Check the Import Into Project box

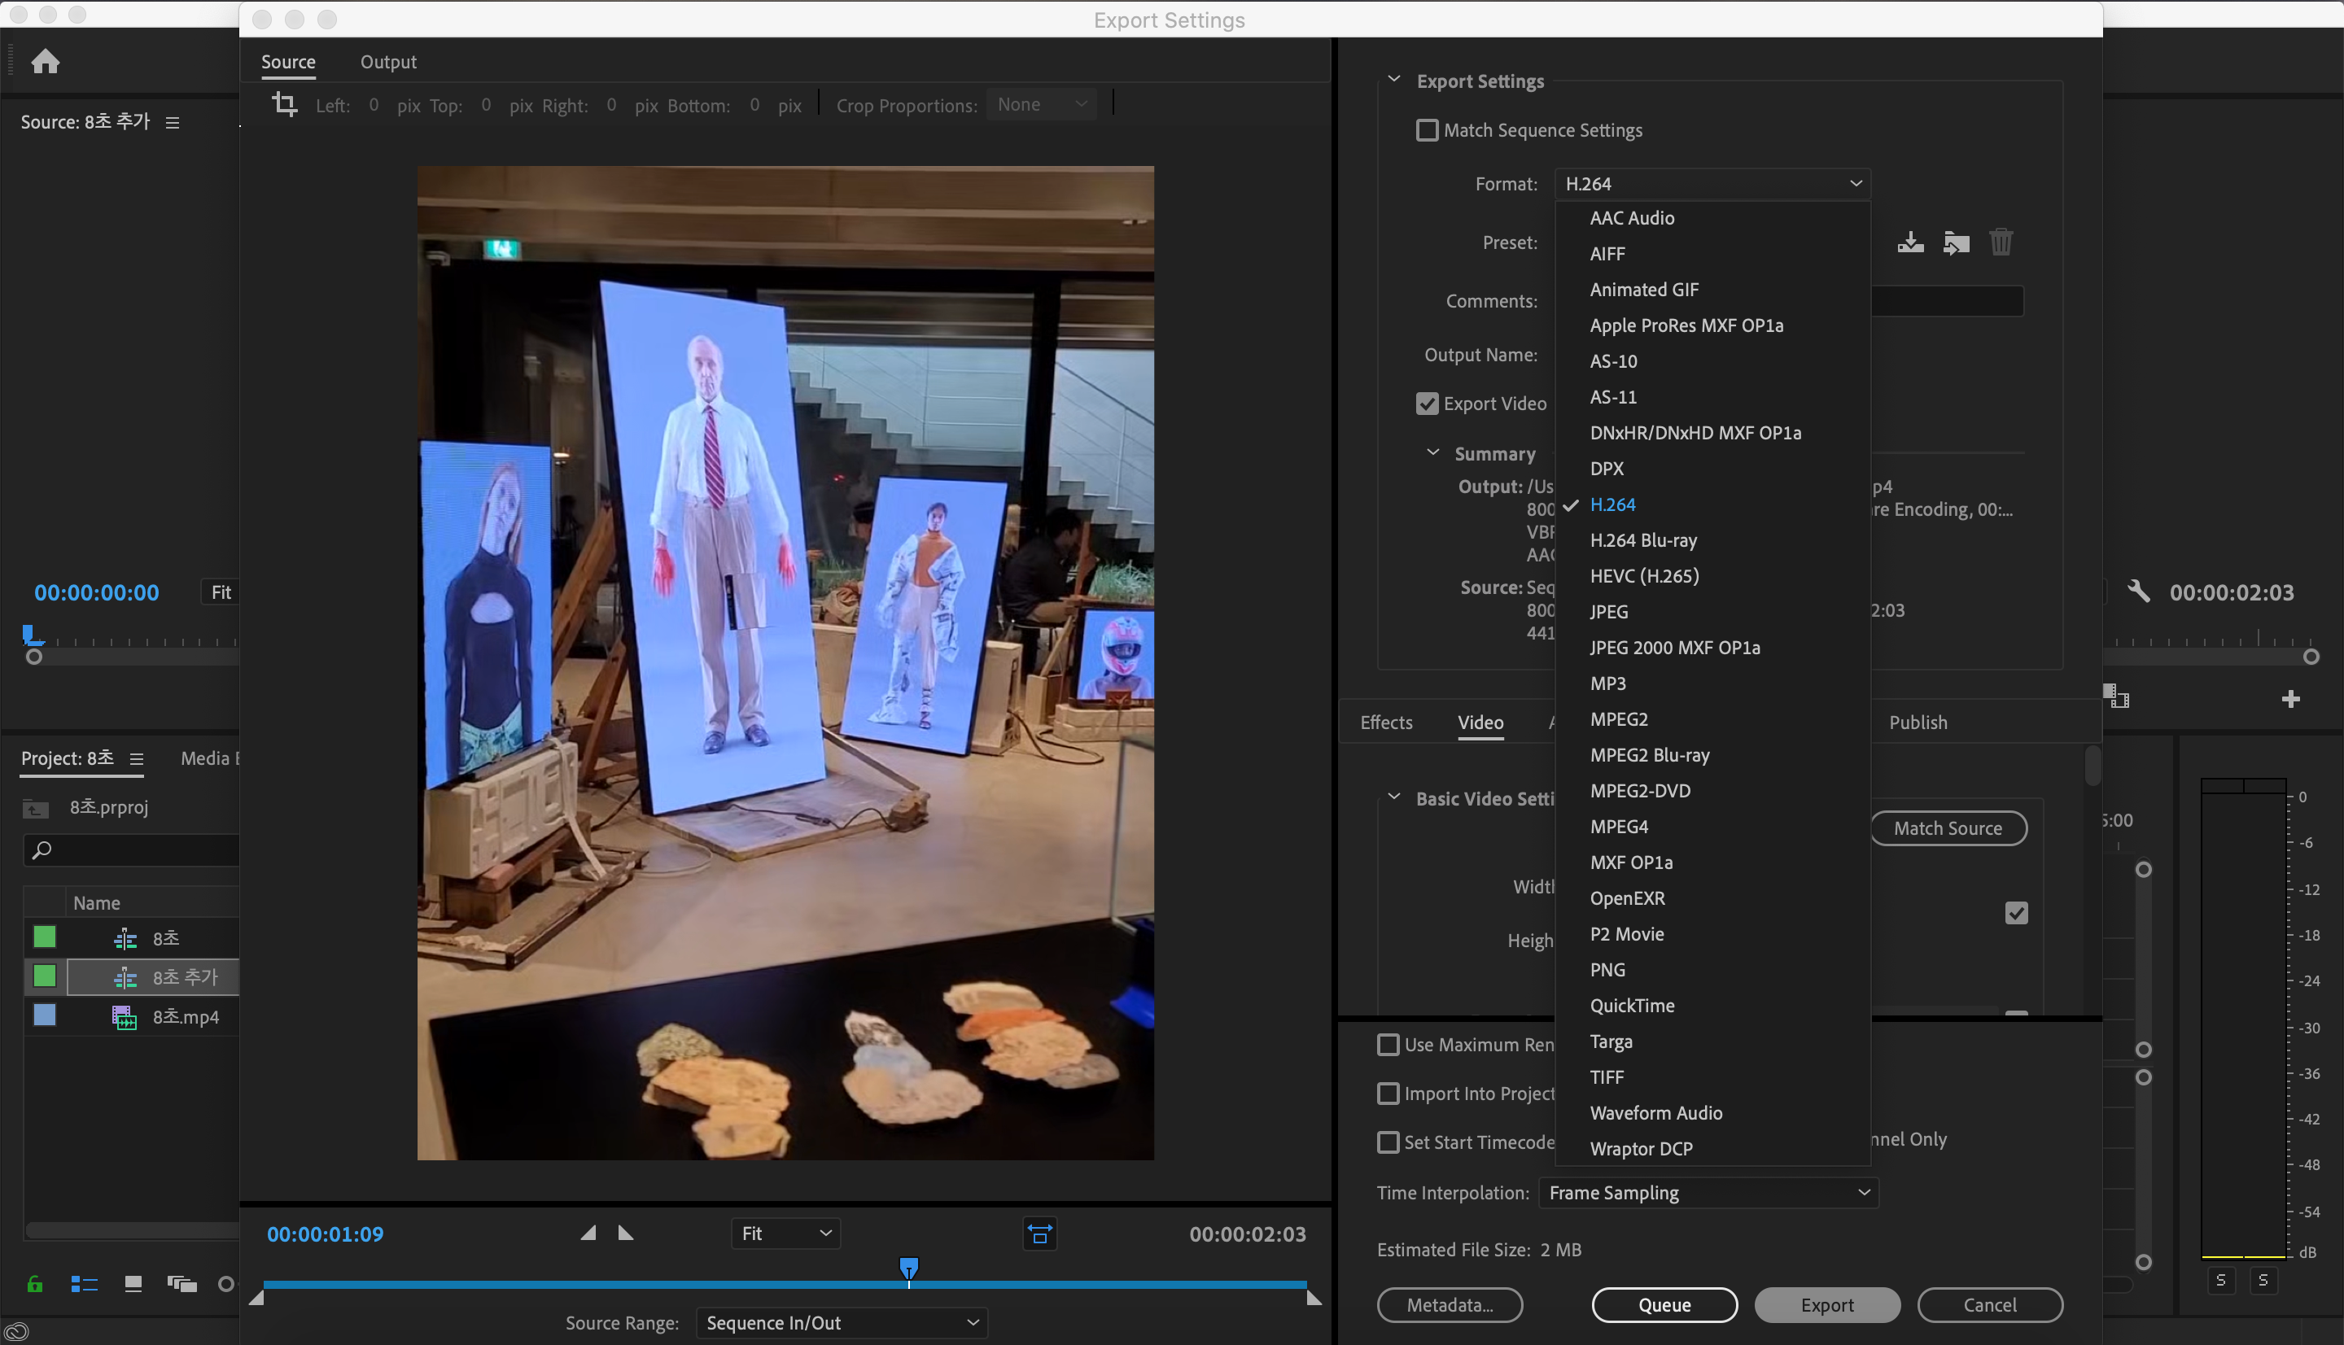tap(1387, 1094)
